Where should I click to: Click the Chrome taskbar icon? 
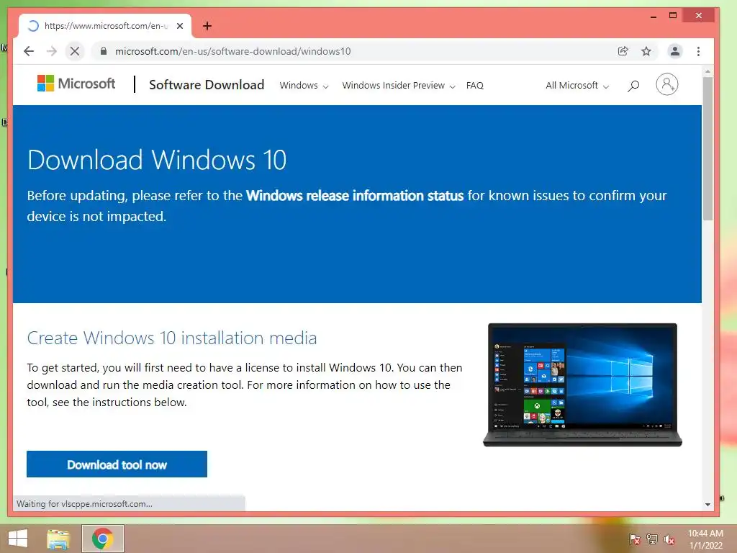(103, 539)
